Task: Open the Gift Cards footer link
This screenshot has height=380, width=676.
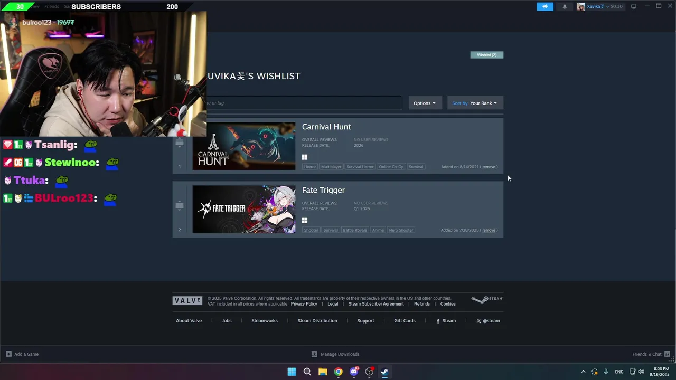Action: click(x=405, y=321)
